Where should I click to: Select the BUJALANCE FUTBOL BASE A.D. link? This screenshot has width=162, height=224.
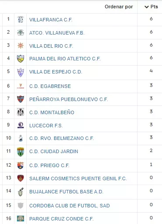click(x=66, y=192)
